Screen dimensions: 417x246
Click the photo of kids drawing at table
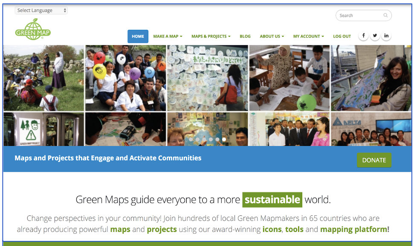290,78
